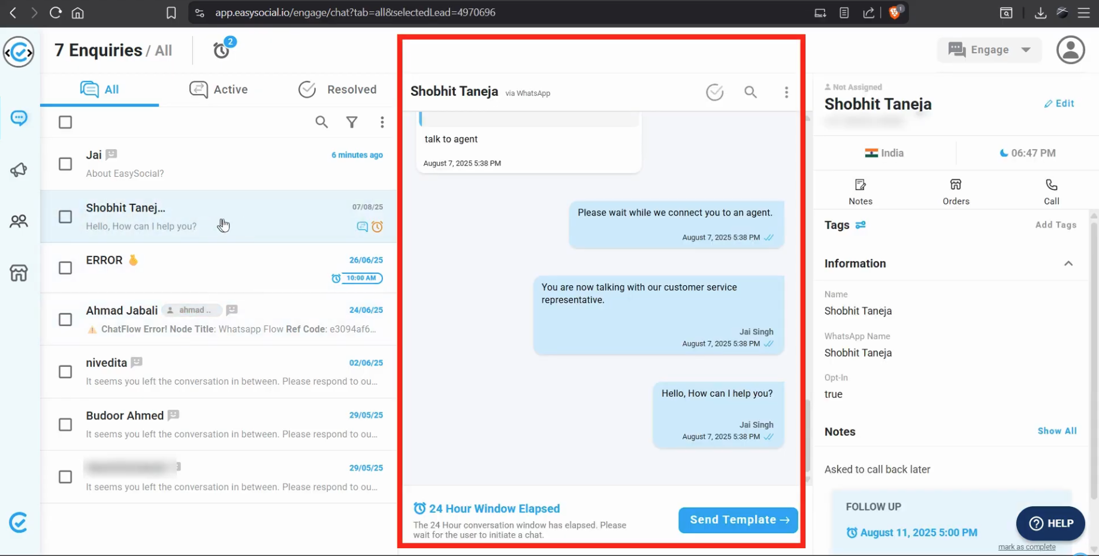
Task: Mark chat resolved with header checkmark icon
Action: (x=714, y=92)
